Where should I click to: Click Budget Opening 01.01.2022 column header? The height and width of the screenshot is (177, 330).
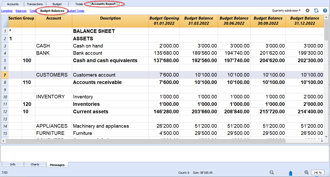coord(164,21)
